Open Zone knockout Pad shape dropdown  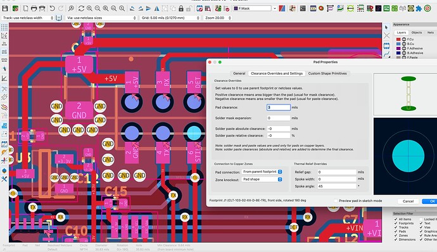[x=262, y=179]
